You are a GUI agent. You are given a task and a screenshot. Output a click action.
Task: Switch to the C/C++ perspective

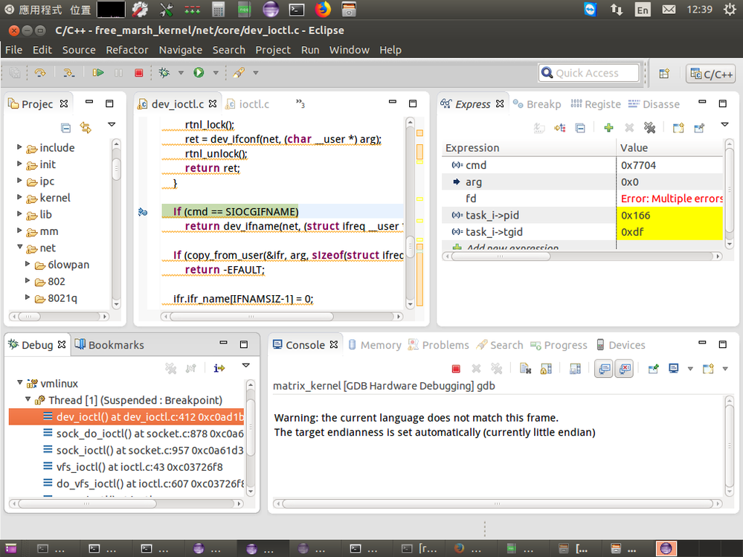712,74
